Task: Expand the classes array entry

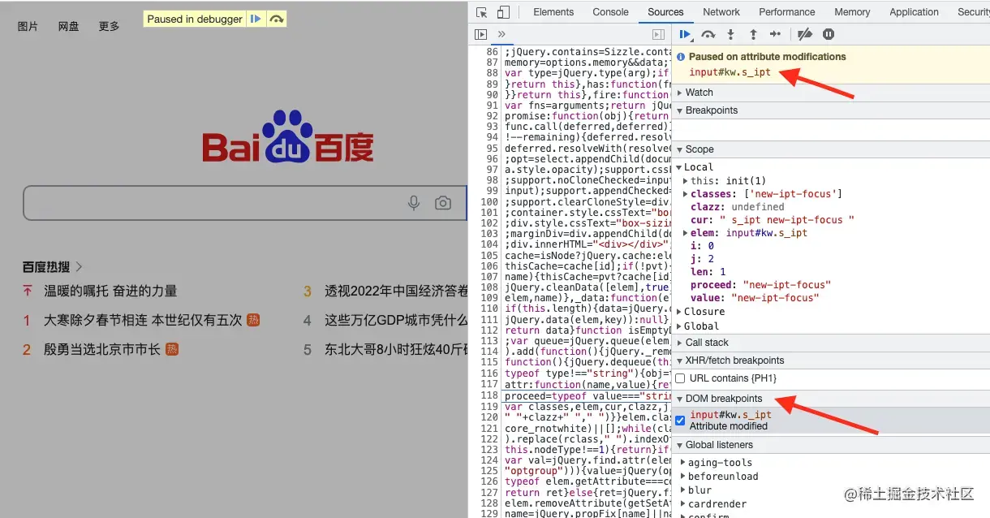Action: pyautogui.click(x=687, y=194)
